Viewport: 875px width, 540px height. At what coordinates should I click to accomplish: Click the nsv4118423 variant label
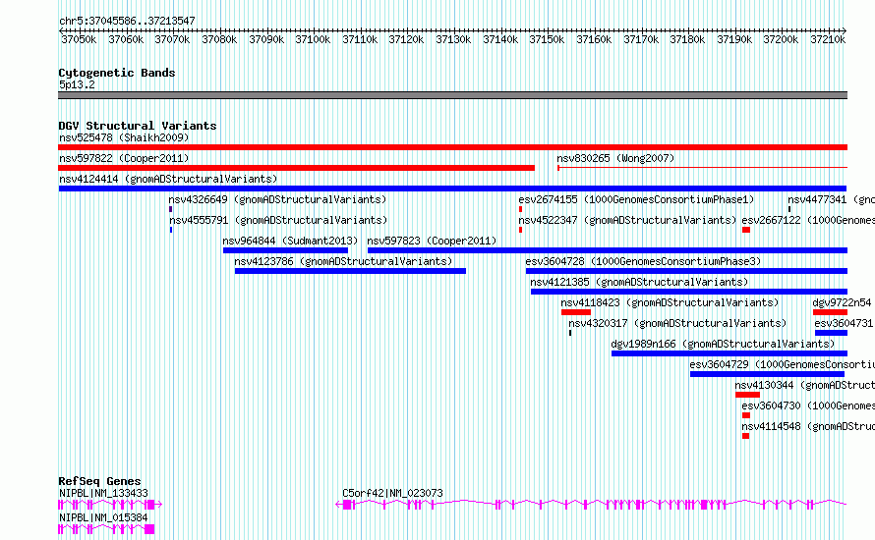pyautogui.click(x=670, y=302)
